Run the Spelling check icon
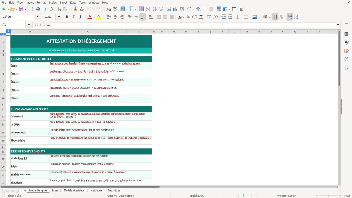The width and height of the screenshot is (352, 198). [x=115, y=9]
